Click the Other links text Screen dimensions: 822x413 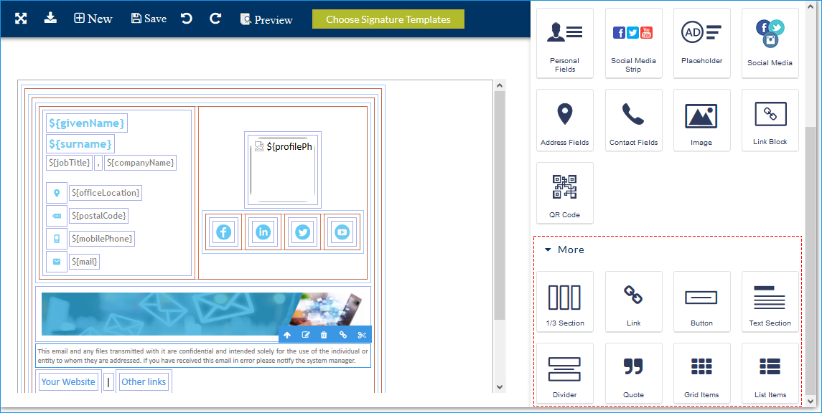point(144,382)
